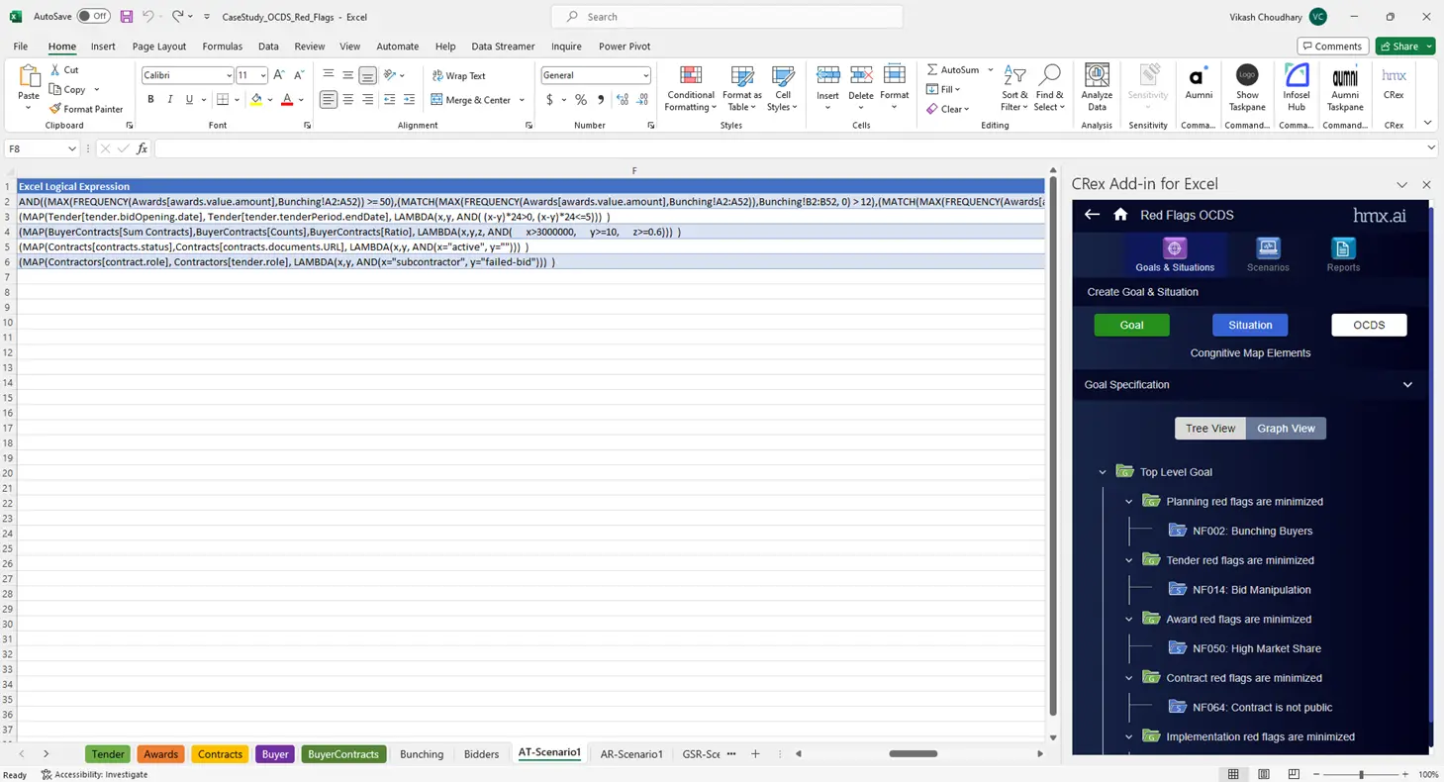Select NF050: High Market Share item
Image resolution: width=1444 pixels, height=782 pixels.
pos(1256,648)
